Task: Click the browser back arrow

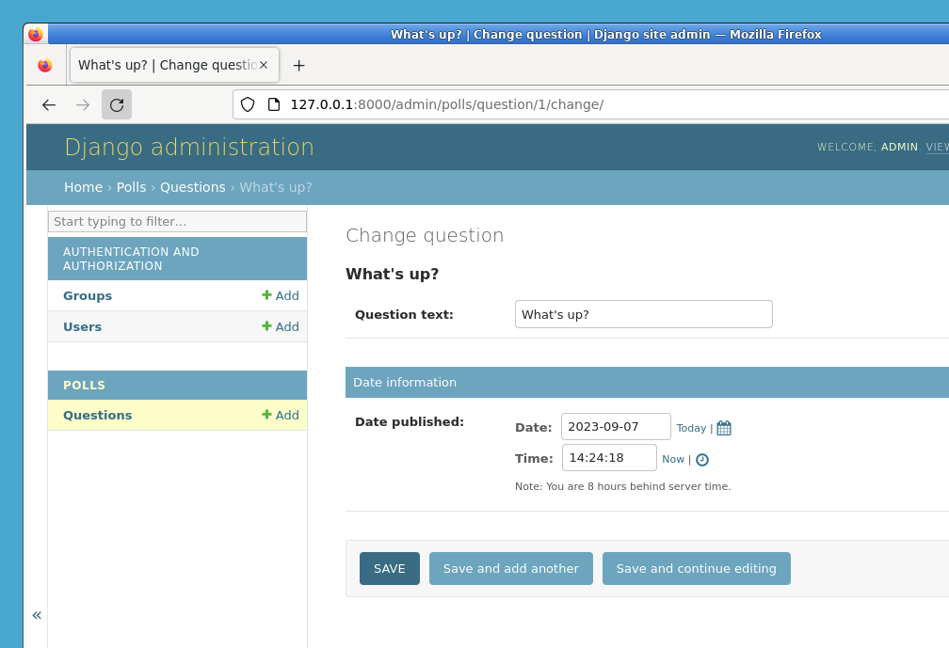Action: coord(48,104)
